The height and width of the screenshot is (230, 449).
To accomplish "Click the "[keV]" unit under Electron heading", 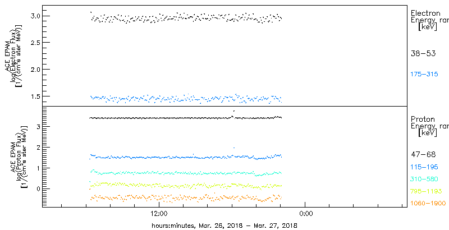I will pyautogui.click(x=428, y=27).
